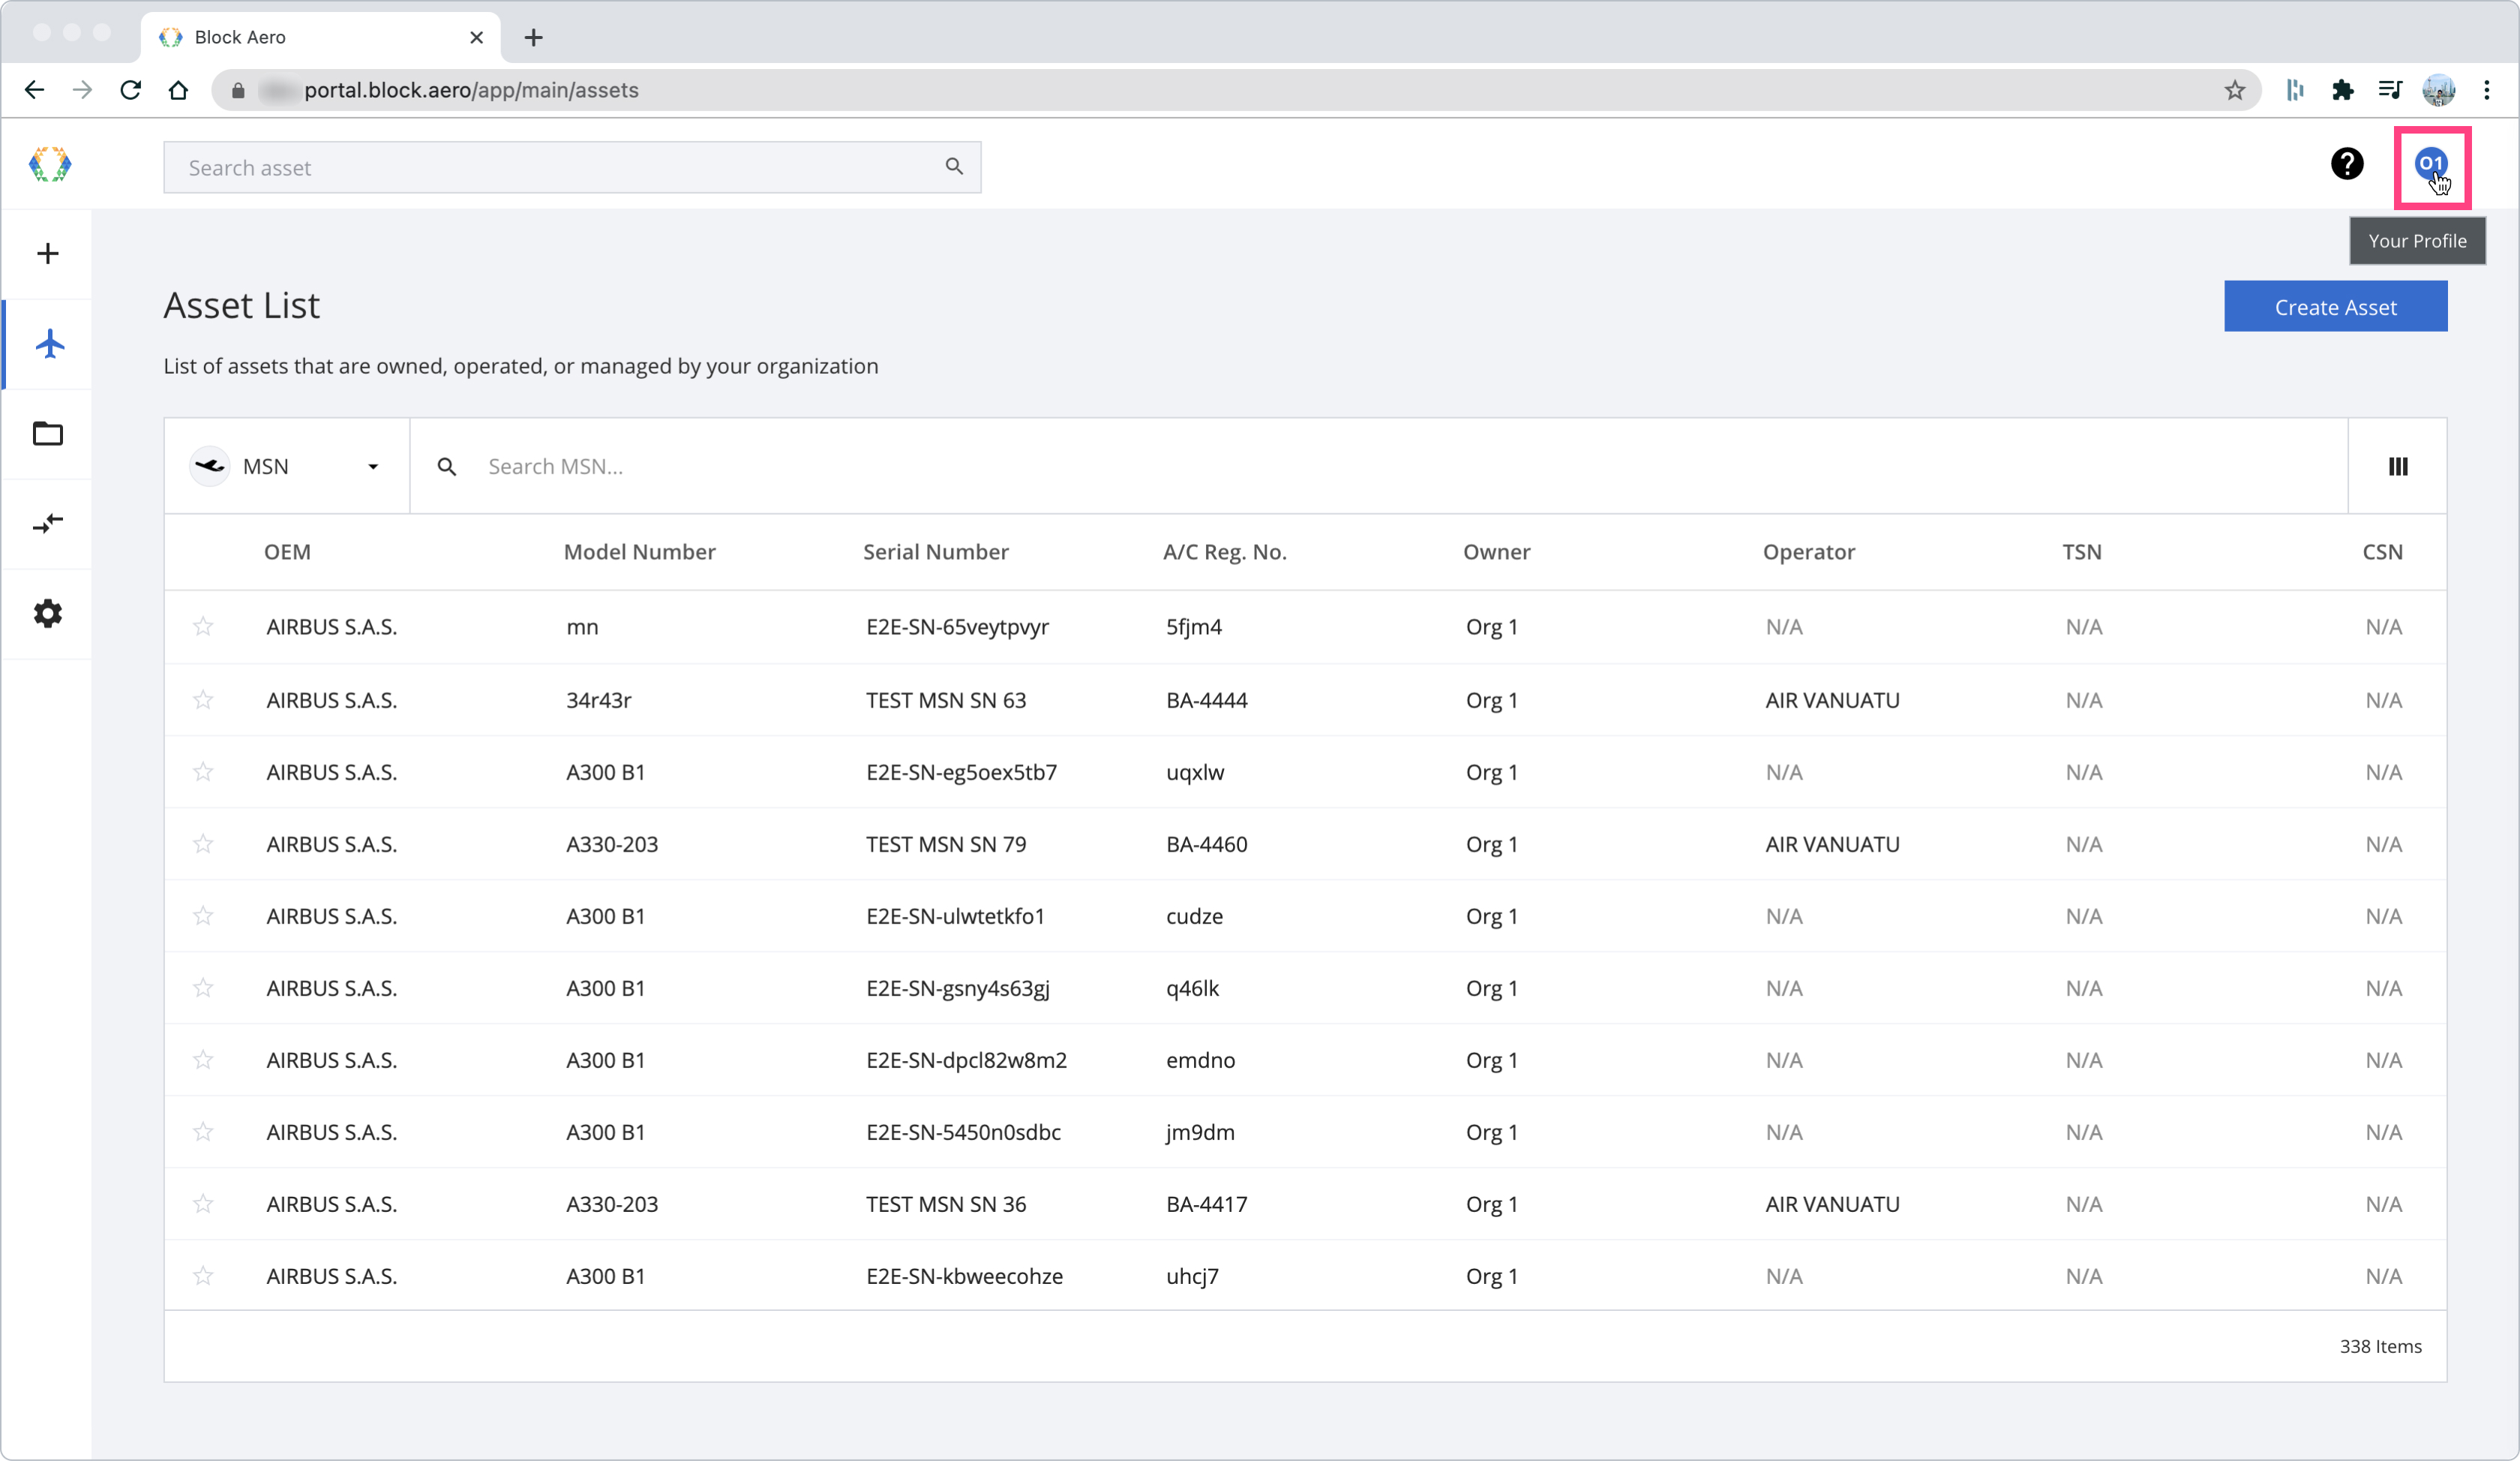Click registration uqxlw cell
Image resolution: width=2520 pixels, height=1461 pixels.
[1195, 771]
